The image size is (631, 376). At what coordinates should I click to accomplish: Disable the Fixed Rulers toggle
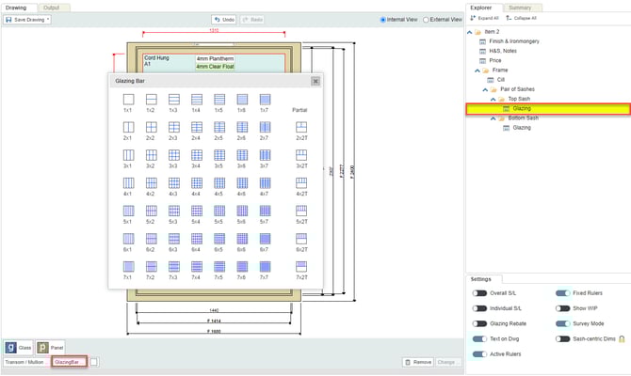tap(562, 293)
